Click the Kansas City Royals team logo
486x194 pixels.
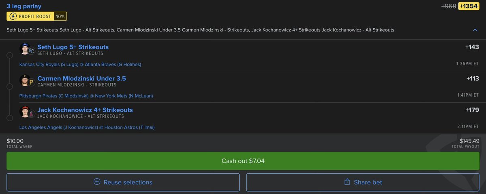[31, 51]
